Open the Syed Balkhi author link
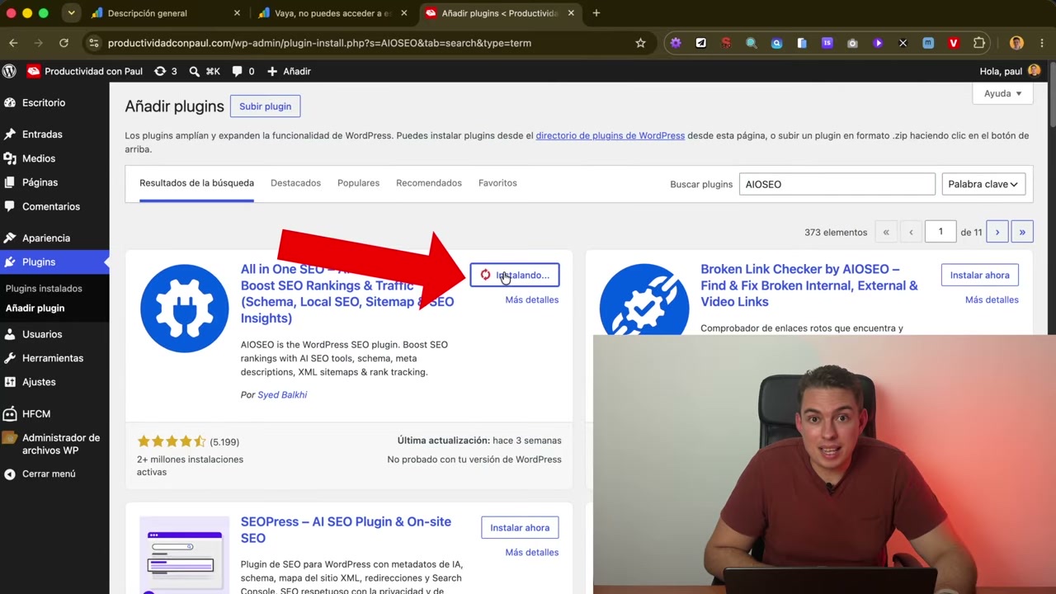 click(x=282, y=394)
